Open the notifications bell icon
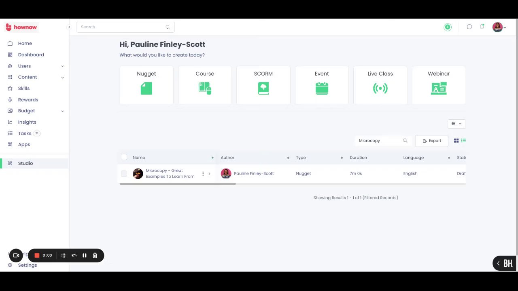 [x=482, y=27]
